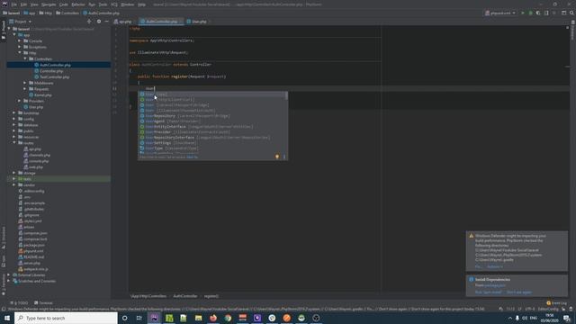Click the UTF-8 encoding in the status bar

[x=530, y=310]
